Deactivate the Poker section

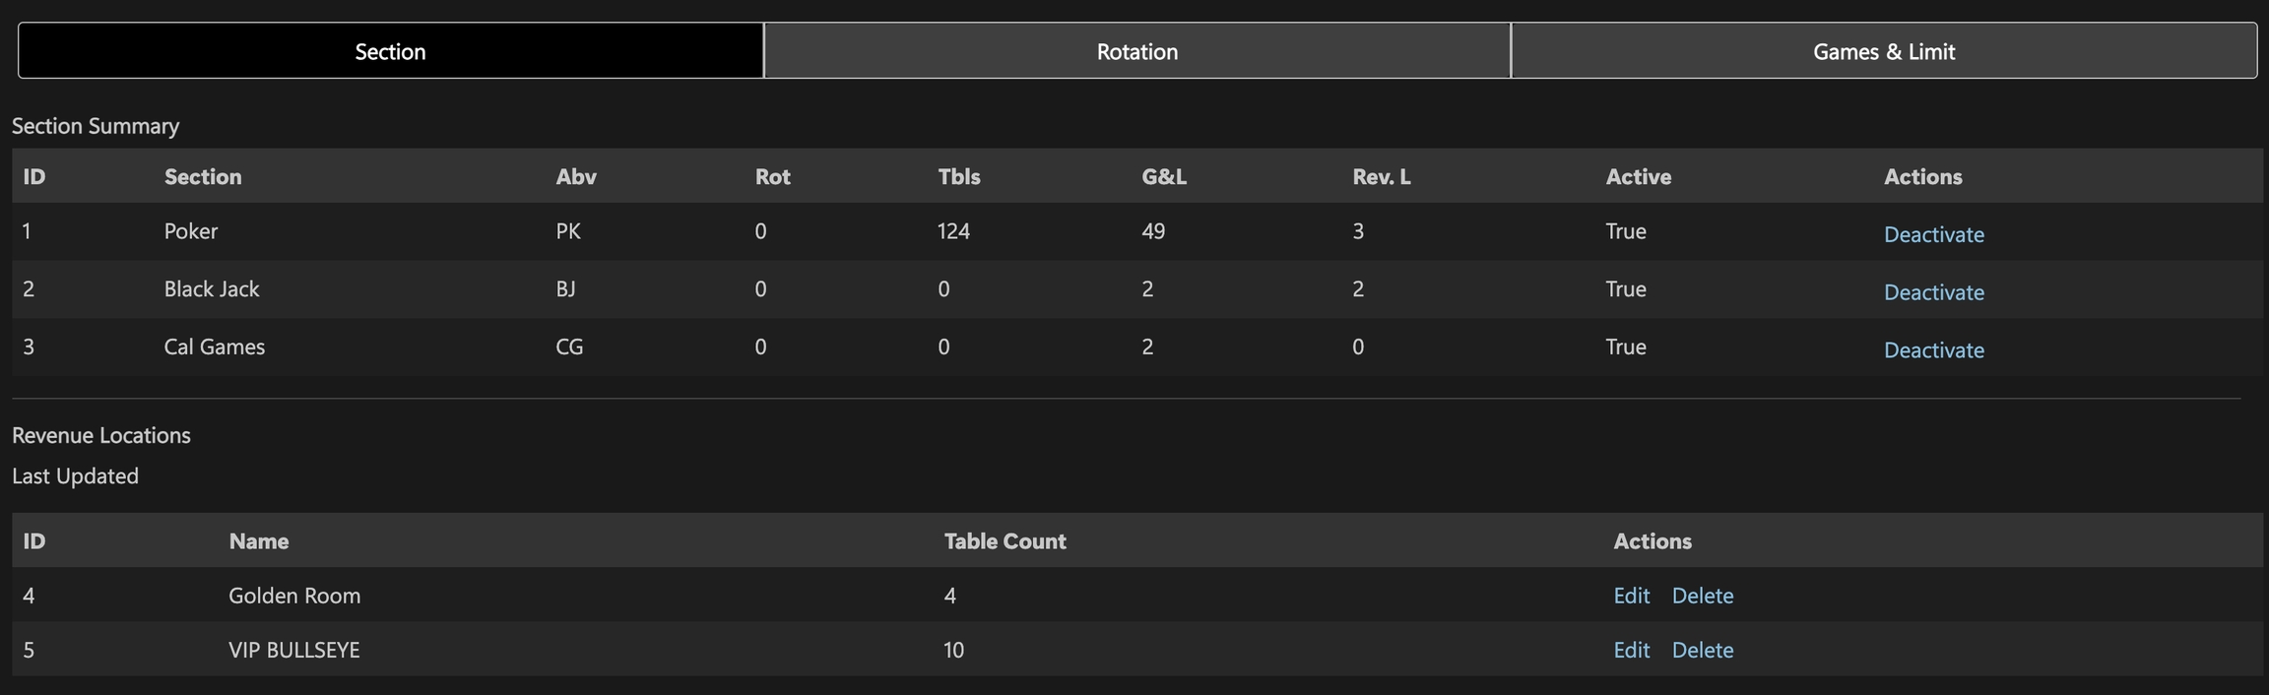click(1933, 234)
